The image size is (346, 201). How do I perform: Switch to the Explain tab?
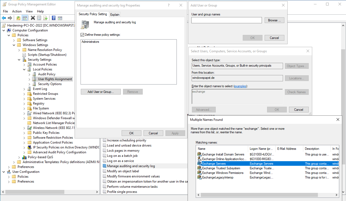pos(115,15)
